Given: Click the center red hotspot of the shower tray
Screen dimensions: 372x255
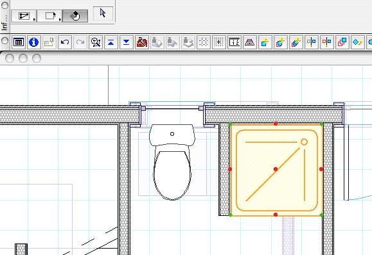Looking at the screenshot, I should click(276, 169).
